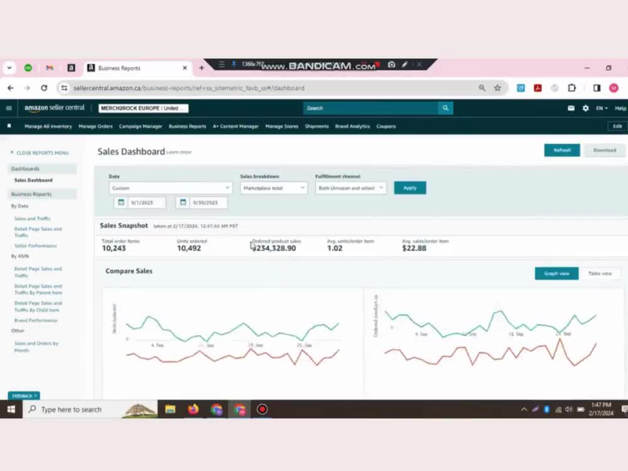The height and width of the screenshot is (471, 628).
Task: Open the EN language dropdown
Action: point(602,108)
